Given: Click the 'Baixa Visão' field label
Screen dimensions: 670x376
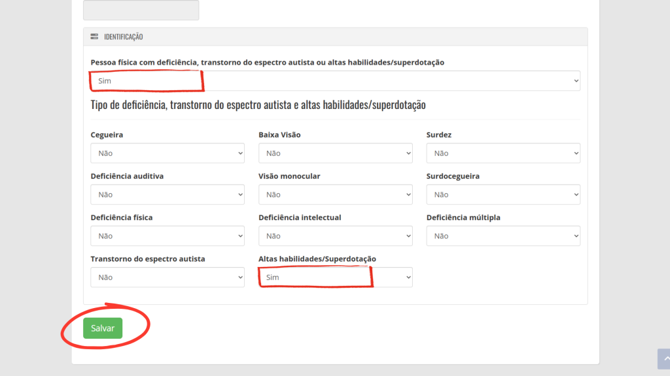Looking at the screenshot, I should [x=279, y=135].
